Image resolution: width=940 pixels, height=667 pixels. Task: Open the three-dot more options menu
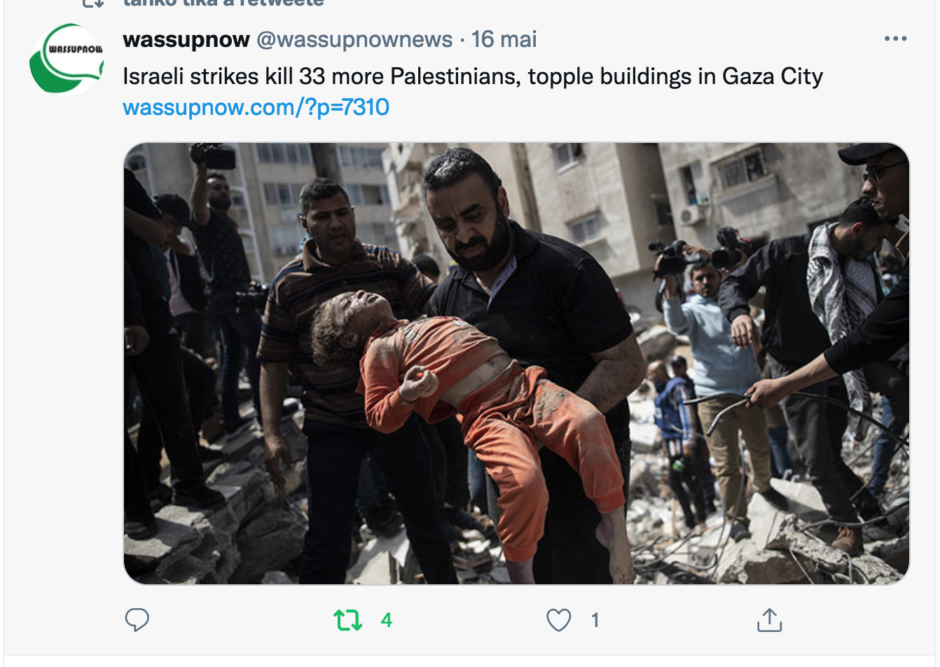pos(895,39)
